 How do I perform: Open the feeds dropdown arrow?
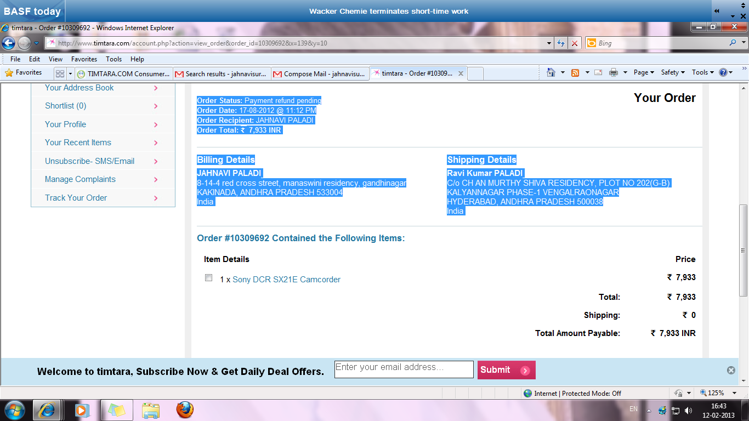point(587,72)
